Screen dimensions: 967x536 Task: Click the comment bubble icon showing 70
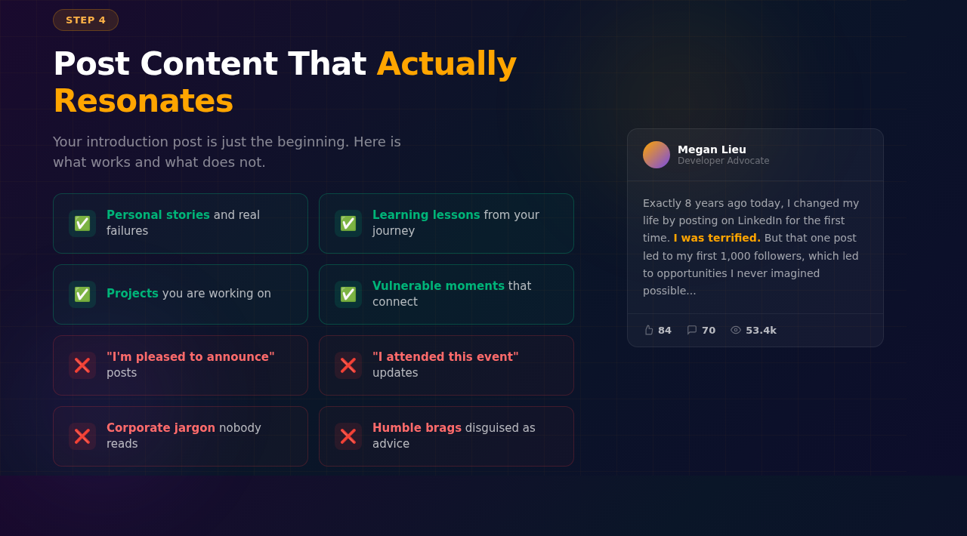[692, 330]
